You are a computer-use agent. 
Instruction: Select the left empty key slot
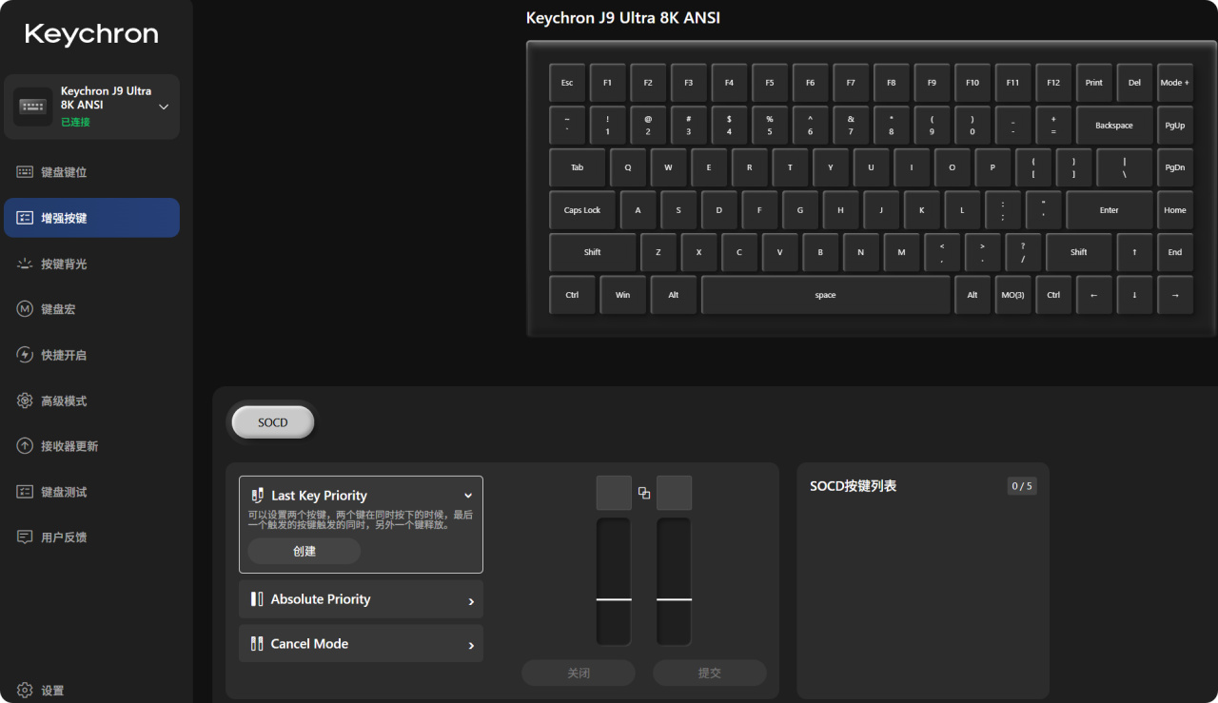(x=614, y=493)
